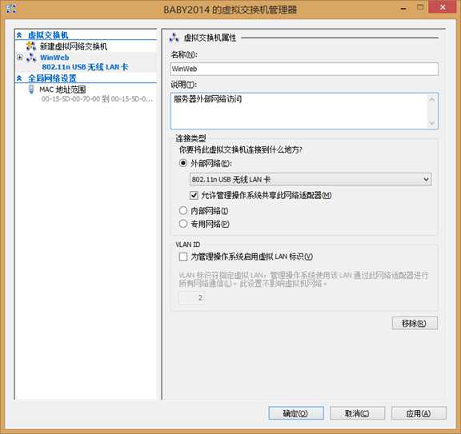This screenshot has height=434, width=461.
Task: Click the VLAN ID number field
Action: click(x=192, y=298)
